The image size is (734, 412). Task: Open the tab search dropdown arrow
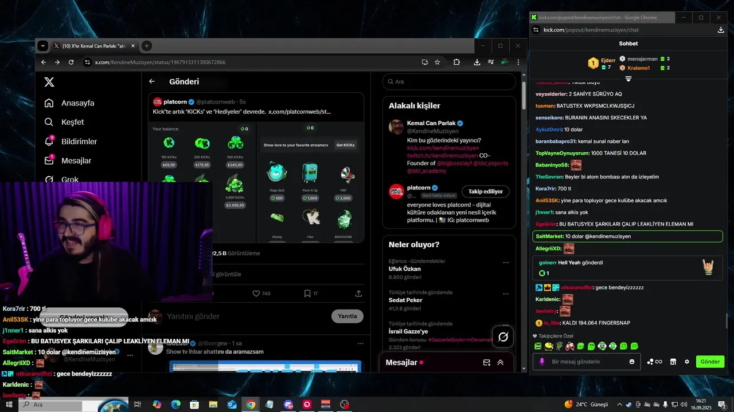(x=43, y=46)
